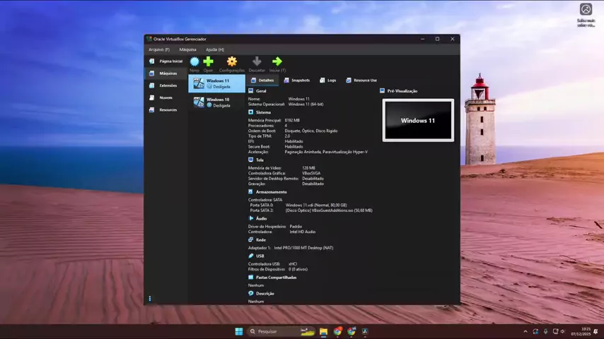
Task: Switch to the Resource Use tab
Action: (x=361, y=81)
